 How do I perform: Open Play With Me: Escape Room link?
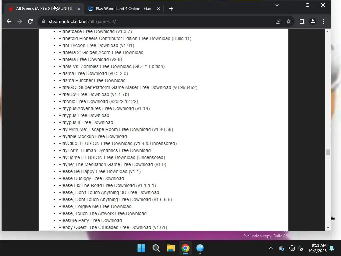[x=116, y=129]
